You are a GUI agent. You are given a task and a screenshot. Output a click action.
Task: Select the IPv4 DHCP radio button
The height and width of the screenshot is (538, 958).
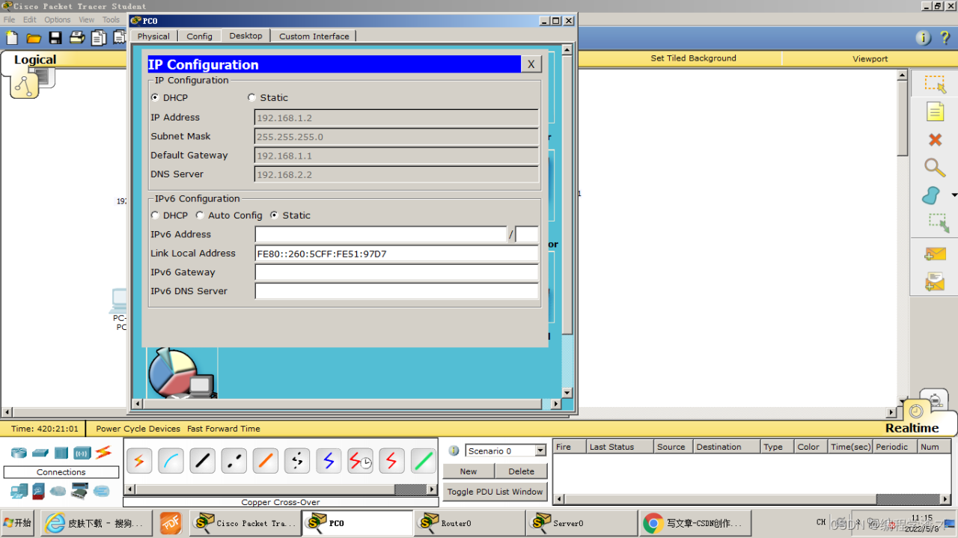(x=156, y=97)
